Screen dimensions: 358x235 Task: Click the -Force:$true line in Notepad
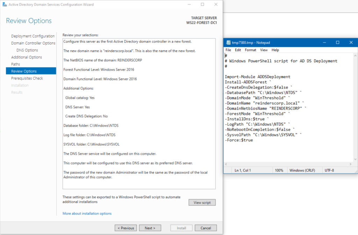pyautogui.click(x=239, y=140)
